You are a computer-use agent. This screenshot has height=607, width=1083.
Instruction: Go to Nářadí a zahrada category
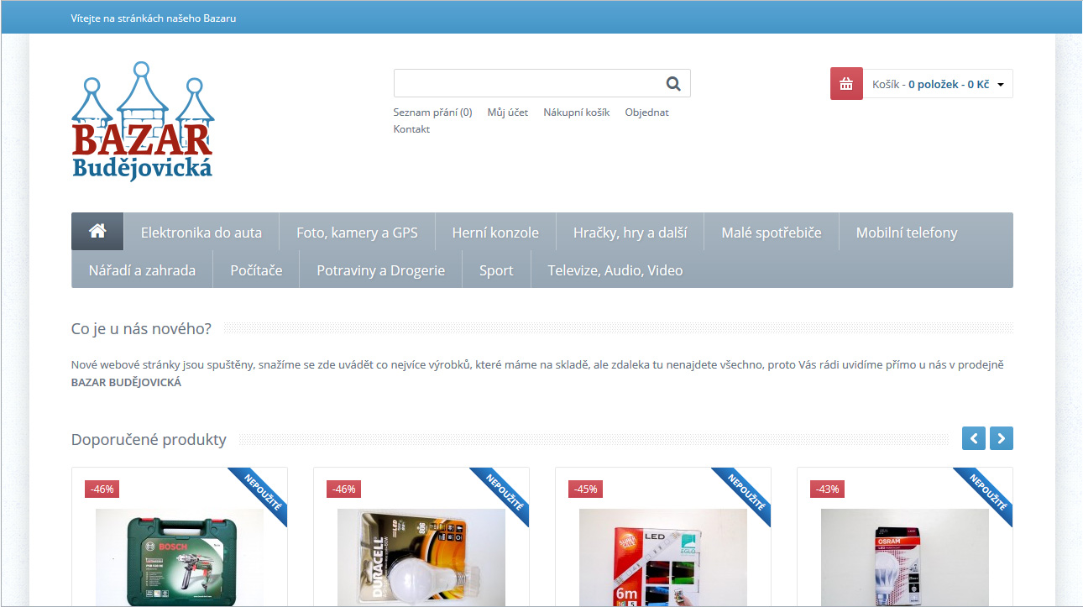pyautogui.click(x=142, y=270)
